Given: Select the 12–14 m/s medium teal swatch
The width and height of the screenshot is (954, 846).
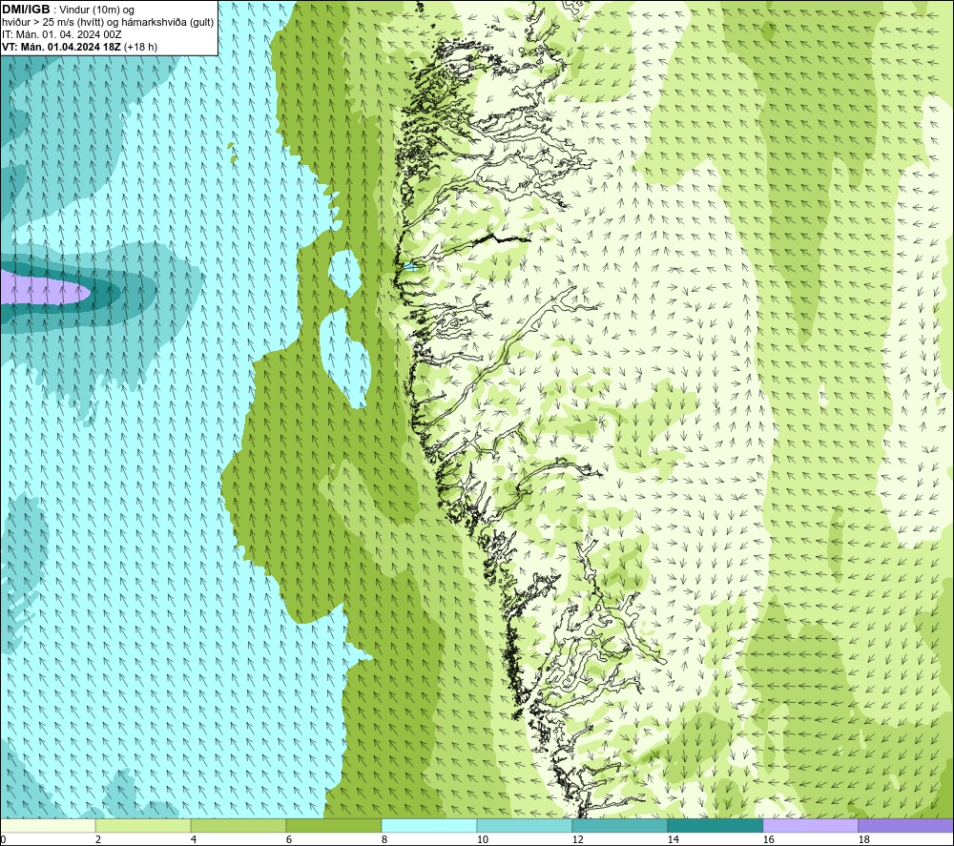Looking at the screenshot, I should click(619, 825).
